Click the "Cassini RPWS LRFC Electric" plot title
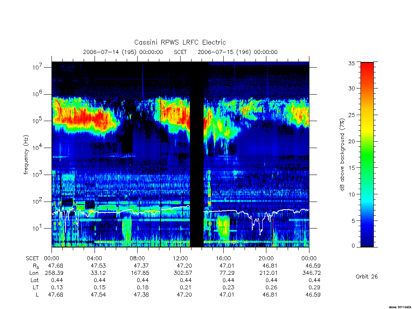412x309 pixels. point(180,42)
